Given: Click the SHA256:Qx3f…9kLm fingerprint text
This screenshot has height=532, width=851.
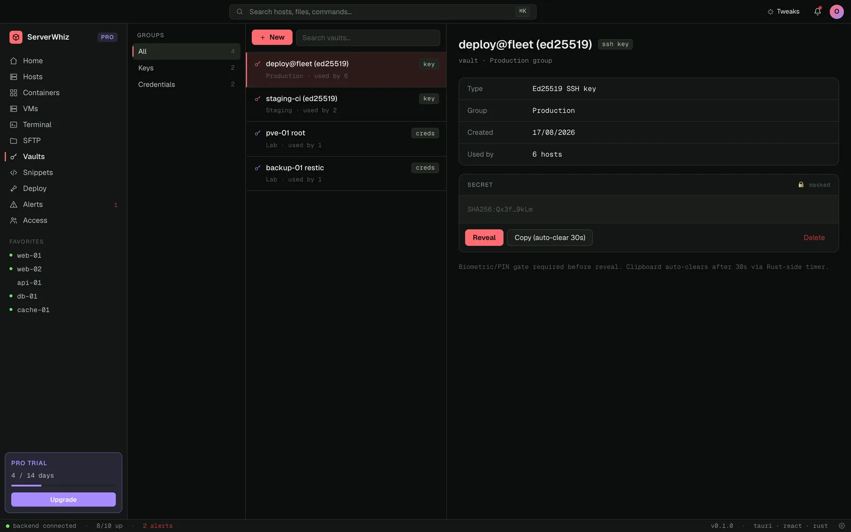Looking at the screenshot, I should 500,210.
